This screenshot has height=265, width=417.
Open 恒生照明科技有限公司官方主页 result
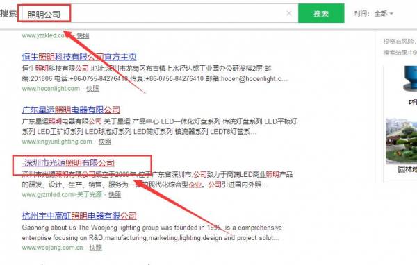point(79,57)
